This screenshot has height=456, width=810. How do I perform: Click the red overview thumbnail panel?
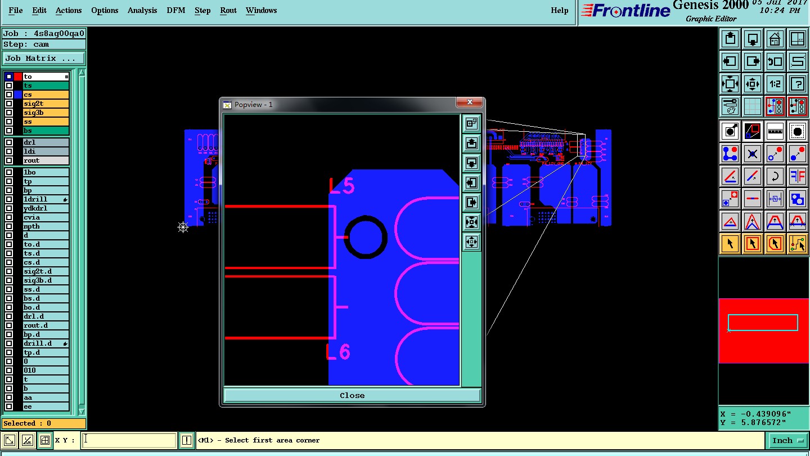pyautogui.click(x=763, y=330)
